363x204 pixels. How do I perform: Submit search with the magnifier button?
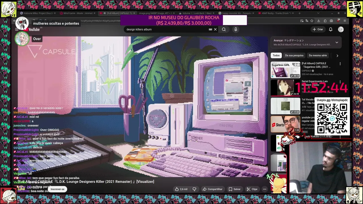click(x=224, y=29)
